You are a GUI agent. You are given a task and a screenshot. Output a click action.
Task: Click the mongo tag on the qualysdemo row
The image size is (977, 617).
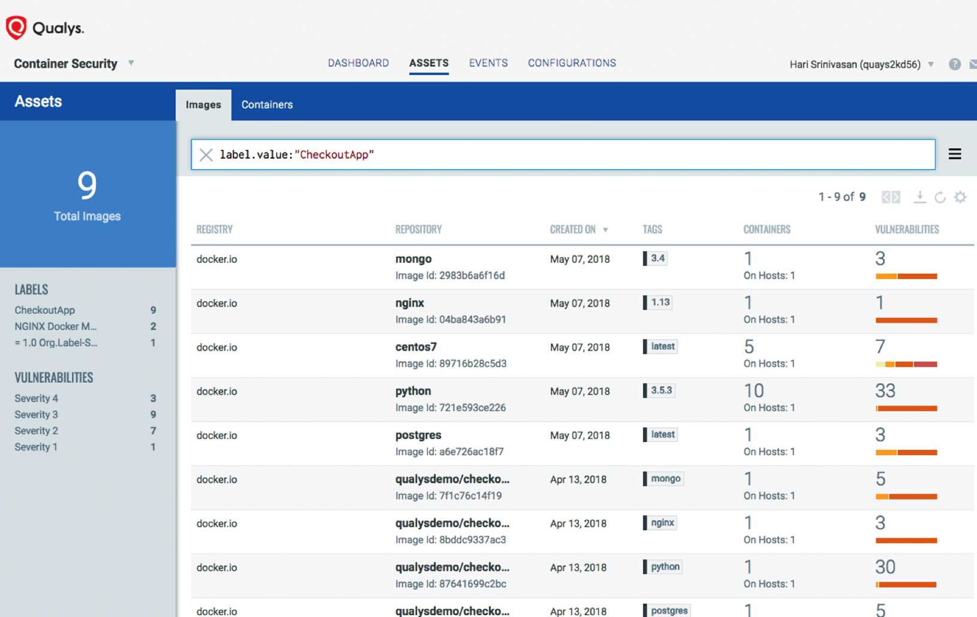tap(664, 479)
